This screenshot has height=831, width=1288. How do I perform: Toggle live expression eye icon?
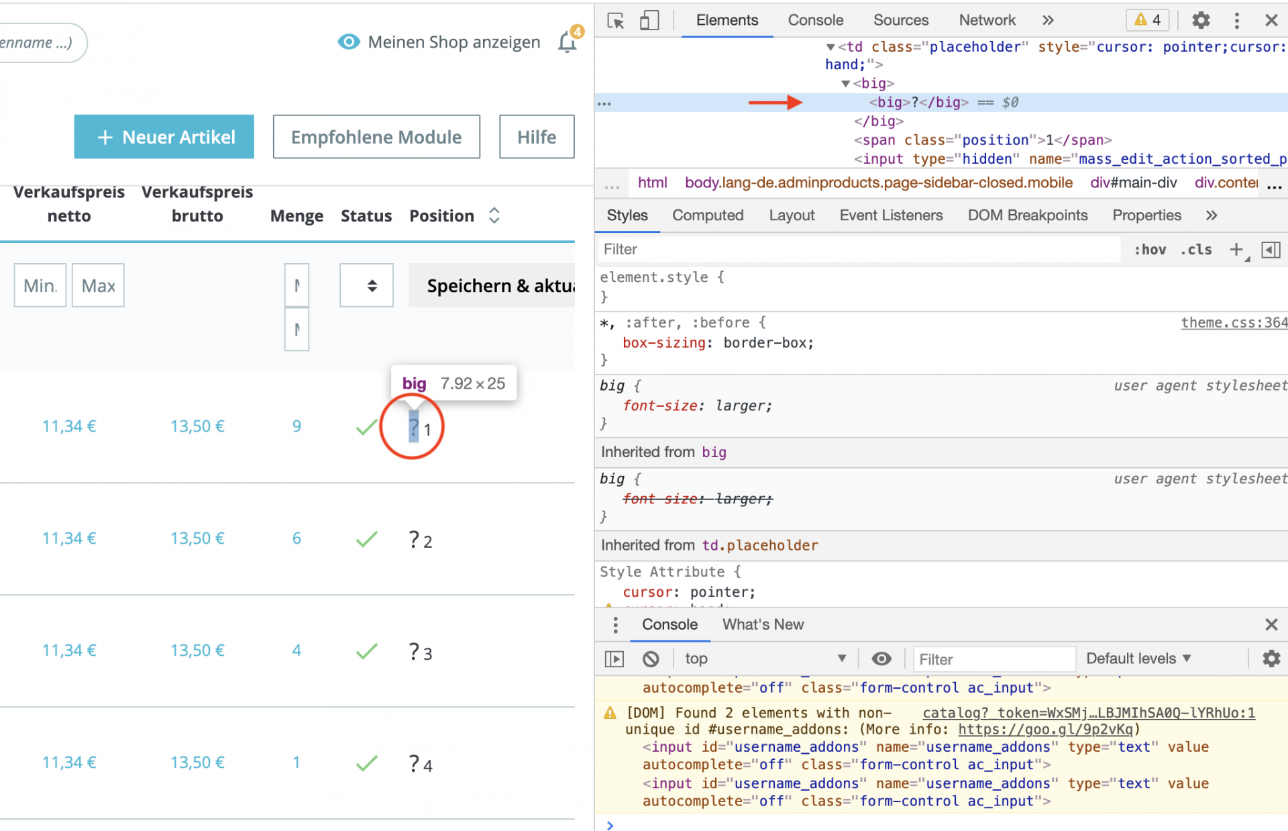881,659
